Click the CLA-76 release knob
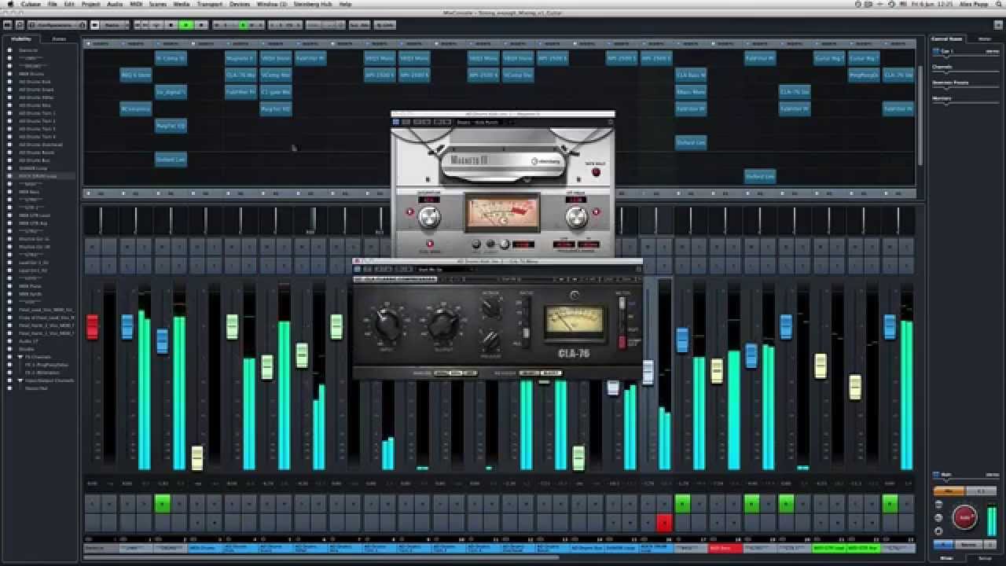Viewport: 1006px width, 566px height. pos(491,340)
